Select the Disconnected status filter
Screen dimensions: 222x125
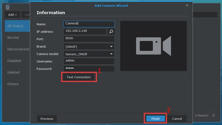(18, 49)
